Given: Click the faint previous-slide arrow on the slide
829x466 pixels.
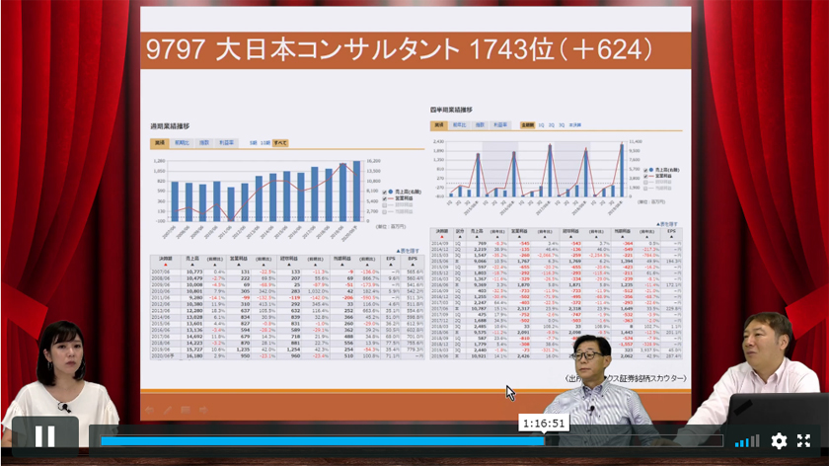Looking at the screenshot, I should pos(150,410).
